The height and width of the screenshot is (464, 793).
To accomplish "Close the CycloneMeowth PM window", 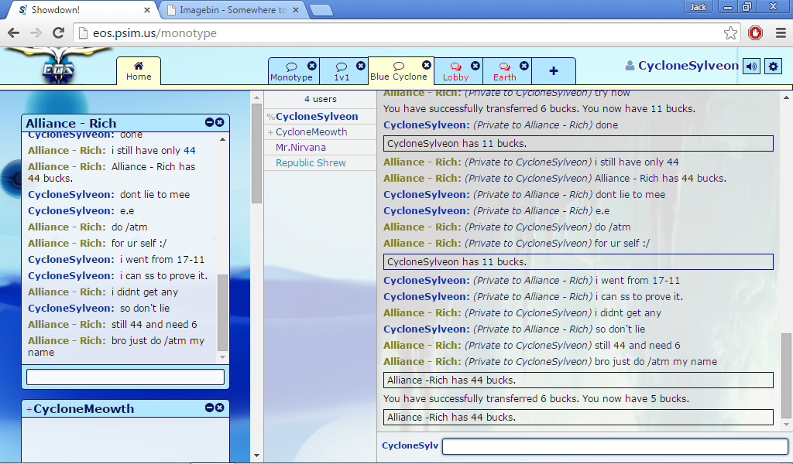I will (219, 408).
